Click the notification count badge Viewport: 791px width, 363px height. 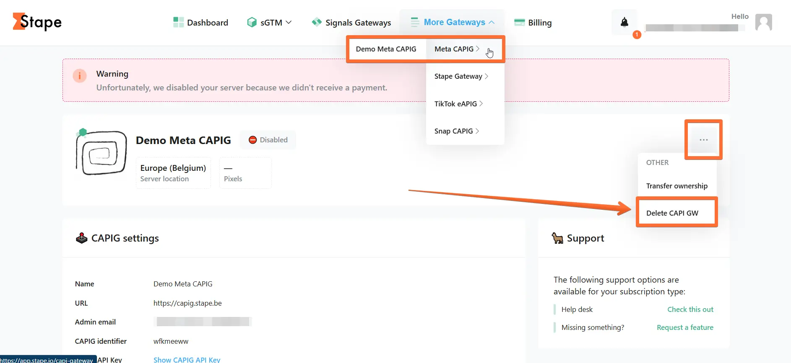point(637,34)
